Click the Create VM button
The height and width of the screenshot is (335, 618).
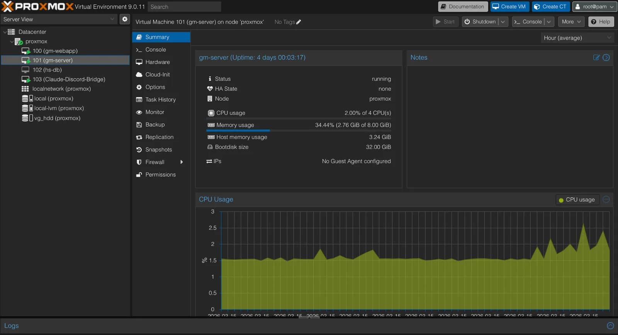510,7
